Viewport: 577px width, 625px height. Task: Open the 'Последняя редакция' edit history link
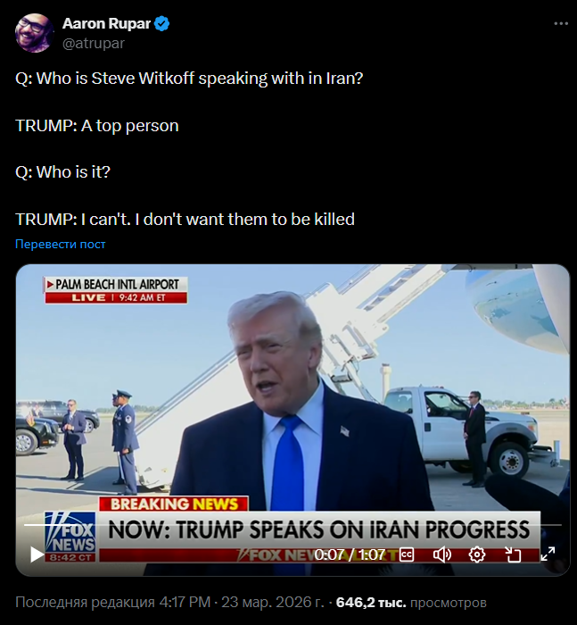pos(85,603)
